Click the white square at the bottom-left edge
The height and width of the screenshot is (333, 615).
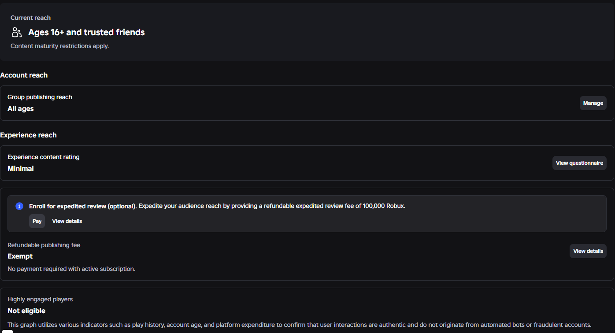click(7, 331)
